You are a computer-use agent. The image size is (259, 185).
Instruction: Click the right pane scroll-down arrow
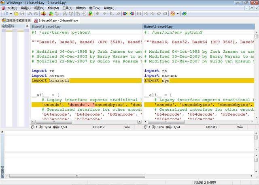[256, 117]
